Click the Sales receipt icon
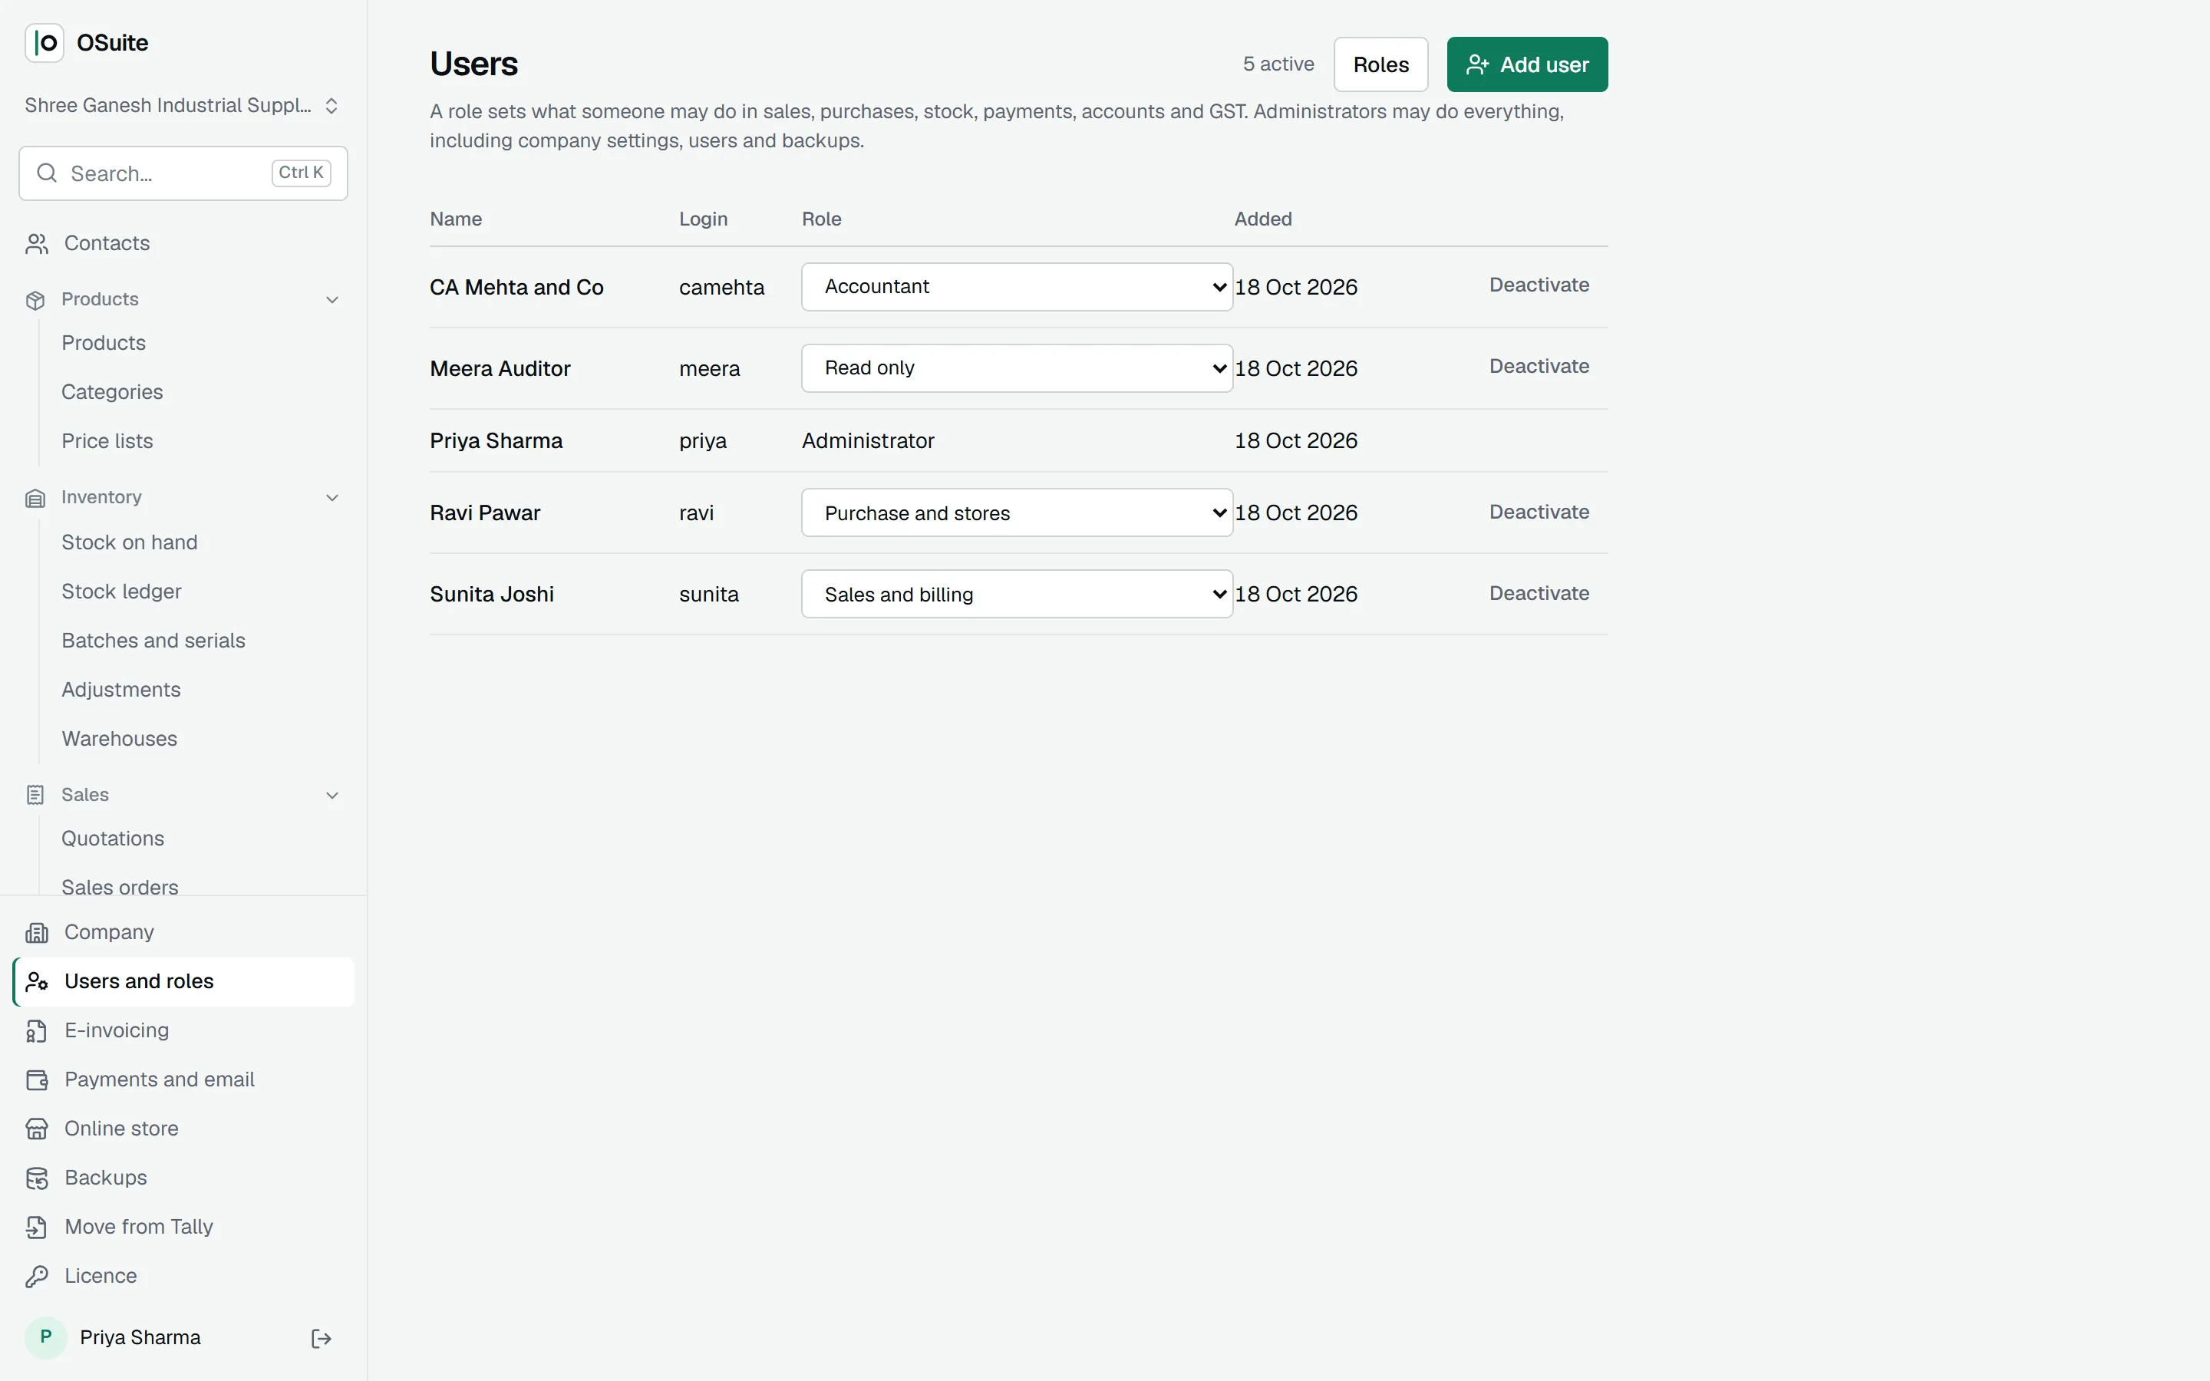The width and height of the screenshot is (2210, 1381). [x=35, y=796]
